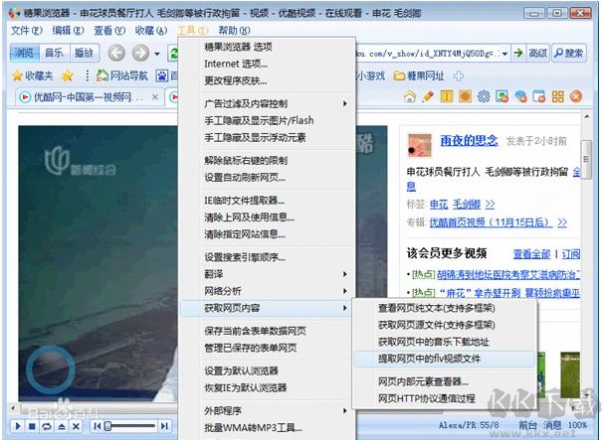Click the browser back arrow button

pos(116,53)
